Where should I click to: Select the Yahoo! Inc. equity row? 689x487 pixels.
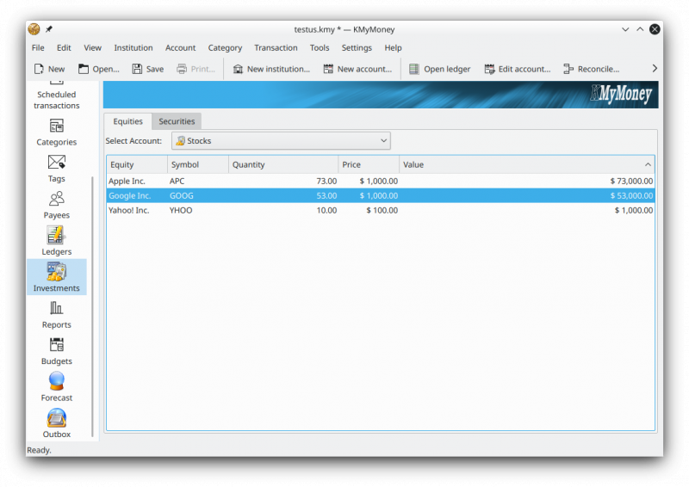[381, 210]
